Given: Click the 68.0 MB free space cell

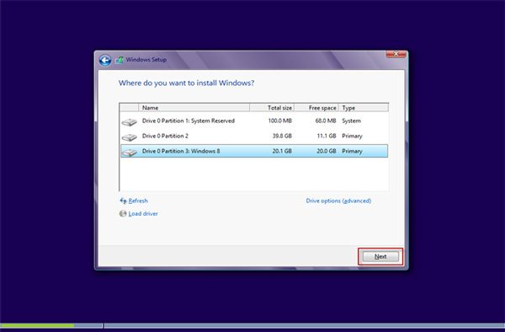Looking at the screenshot, I should 326,120.
